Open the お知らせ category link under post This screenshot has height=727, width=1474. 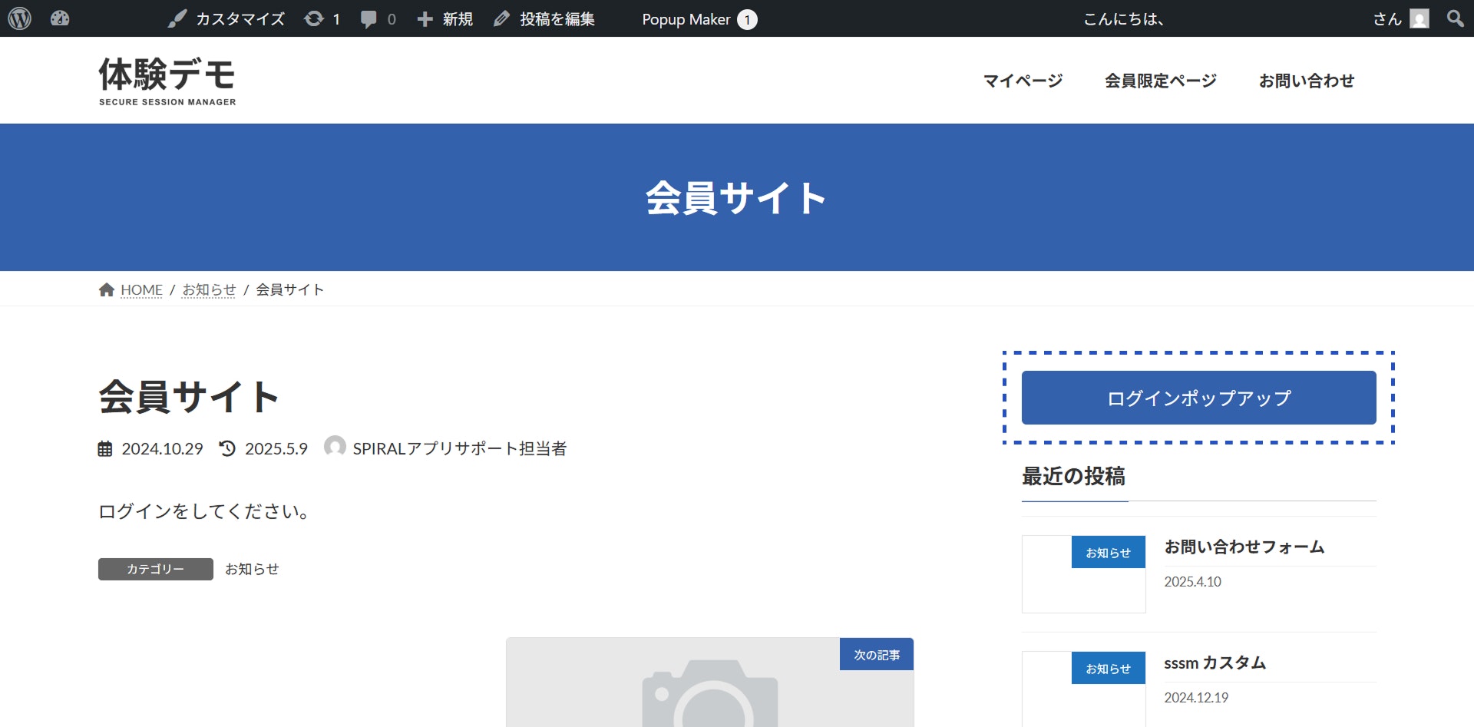tap(252, 569)
